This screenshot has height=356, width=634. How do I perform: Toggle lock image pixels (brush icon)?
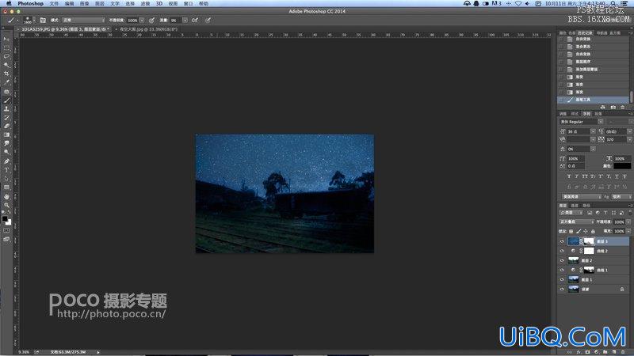[x=579, y=231]
